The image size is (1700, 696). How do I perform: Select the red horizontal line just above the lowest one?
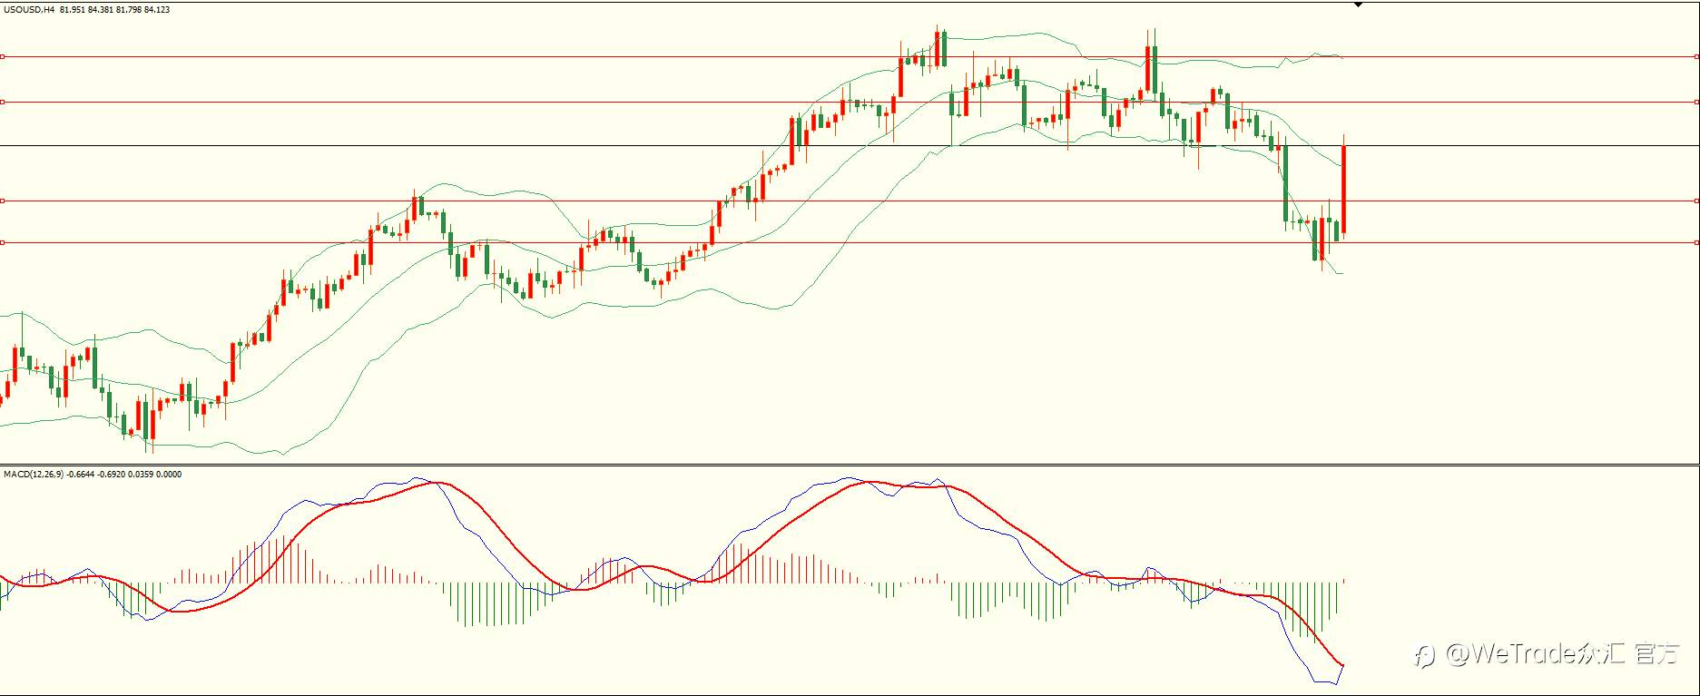coord(850,201)
